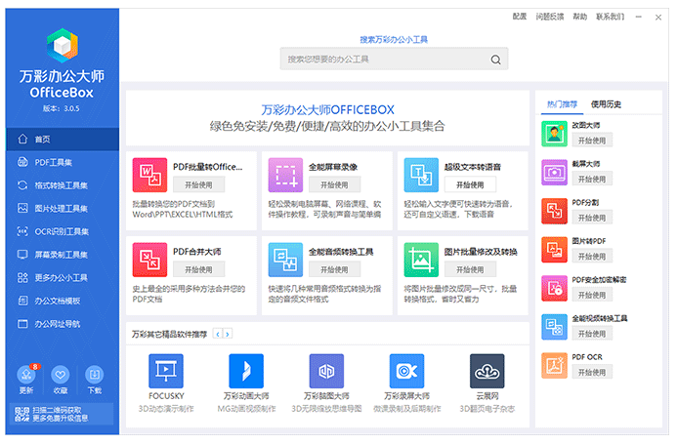Open the 万彩录屏大师 camera icon
The image size is (677, 444).
(406, 372)
